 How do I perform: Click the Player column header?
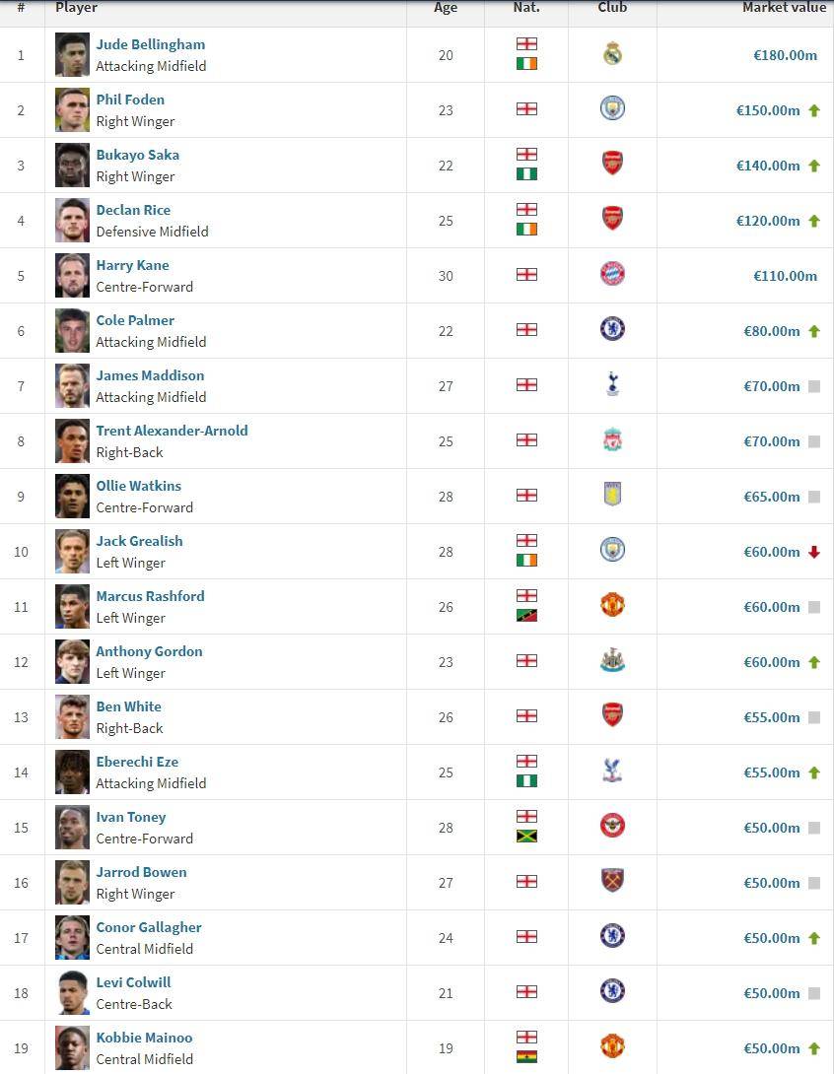[x=77, y=8]
